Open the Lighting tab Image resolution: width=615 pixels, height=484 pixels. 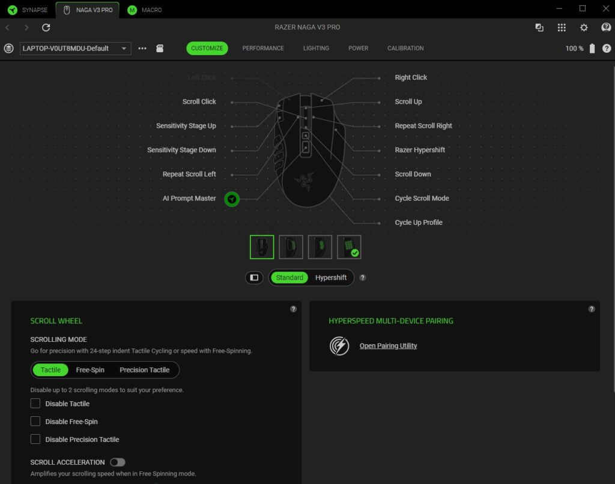click(316, 48)
